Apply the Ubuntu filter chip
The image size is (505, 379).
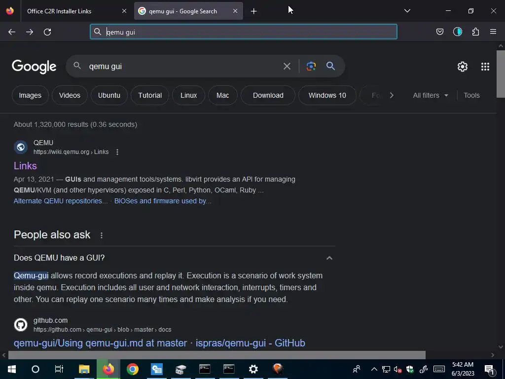pos(109,95)
